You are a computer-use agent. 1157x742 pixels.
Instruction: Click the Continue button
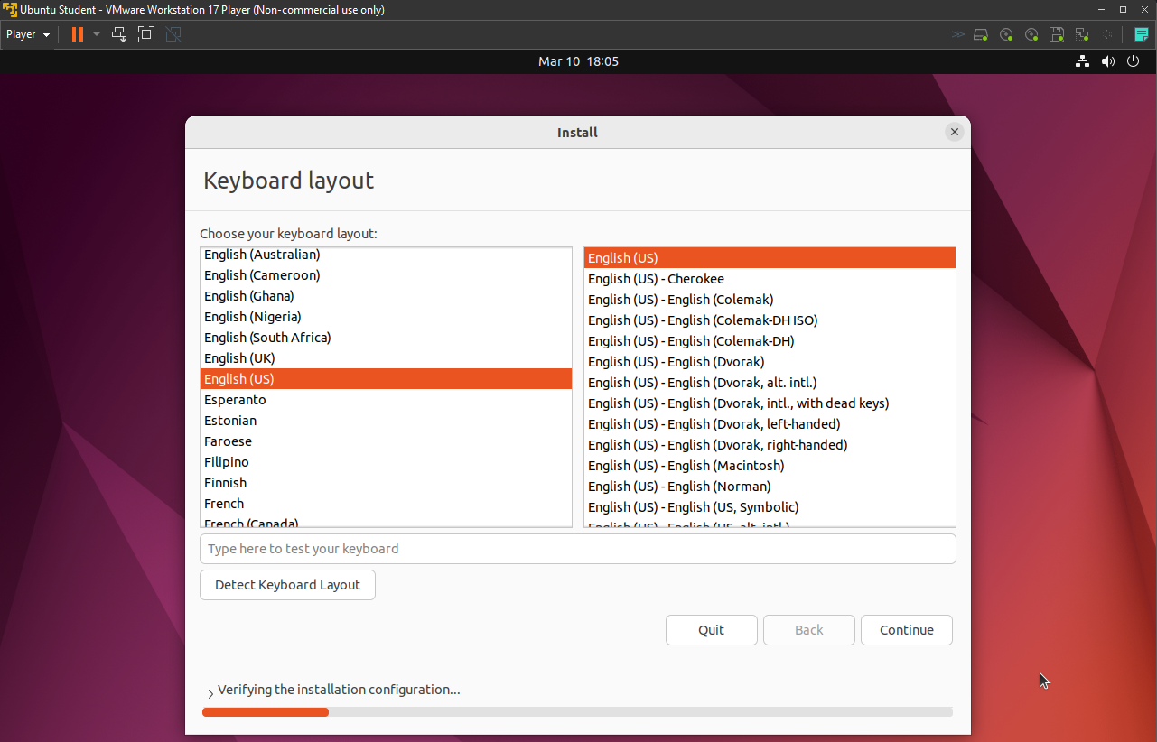[x=906, y=630]
